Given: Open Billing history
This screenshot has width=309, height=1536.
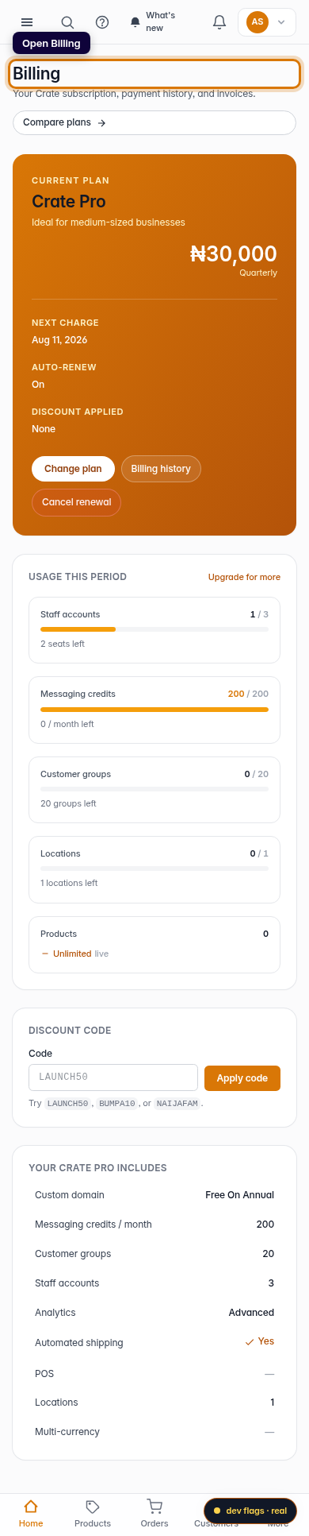Looking at the screenshot, I should coord(161,469).
